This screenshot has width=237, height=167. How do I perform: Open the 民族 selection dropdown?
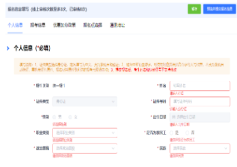(200, 148)
